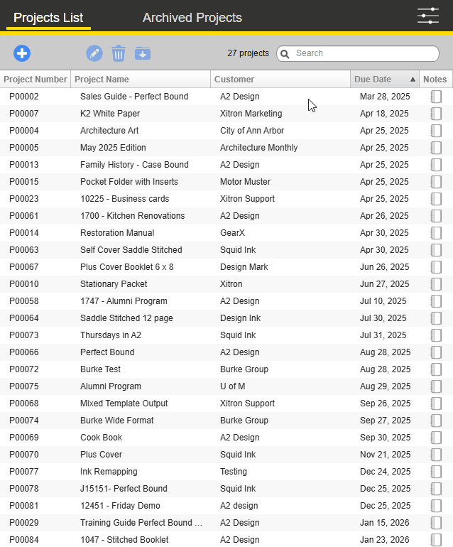The width and height of the screenshot is (453, 547).
Task: Focus the Search input field
Action: pos(358,53)
